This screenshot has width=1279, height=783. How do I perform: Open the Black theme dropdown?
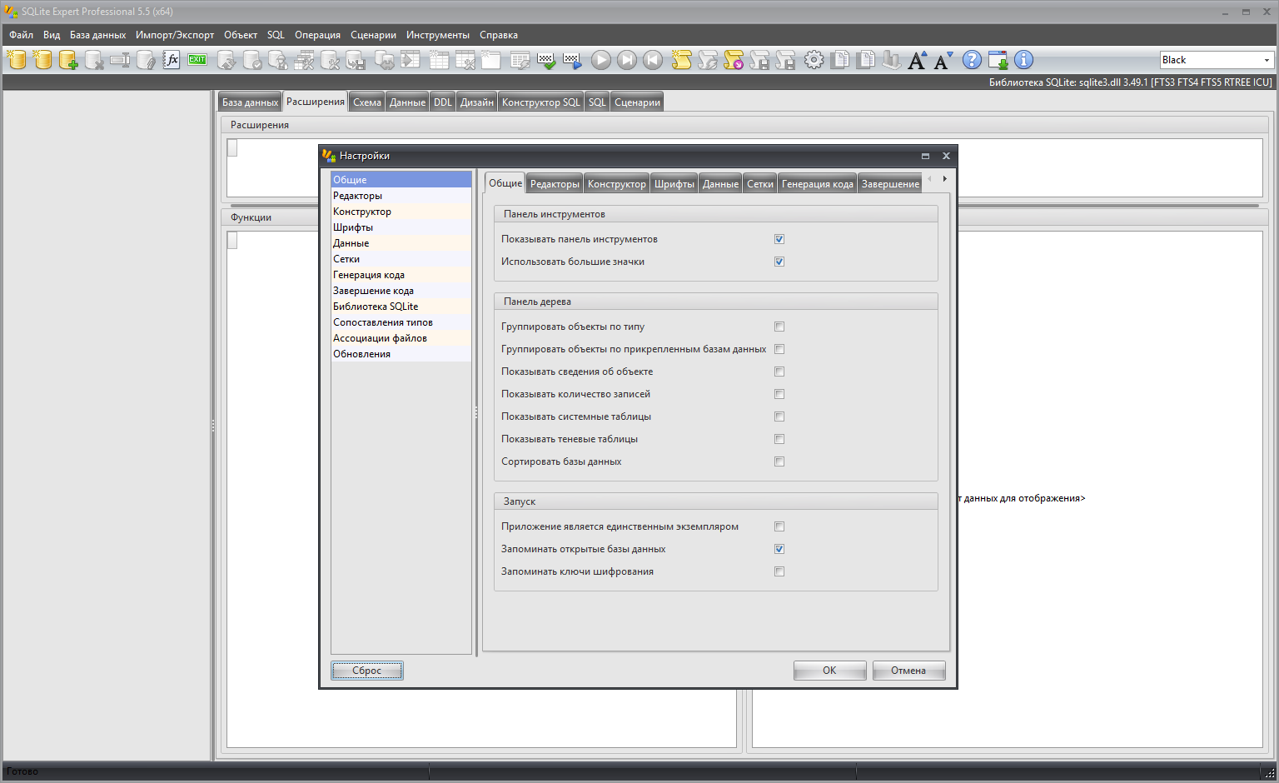(1267, 60)
